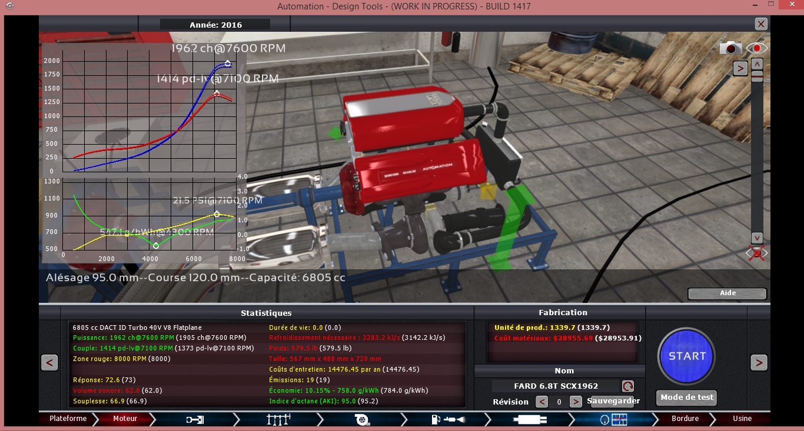Viewport: 804px width, 431px height.
Task: Click the Souplesse: 66.9 statistic
Action: click(109, 401)
